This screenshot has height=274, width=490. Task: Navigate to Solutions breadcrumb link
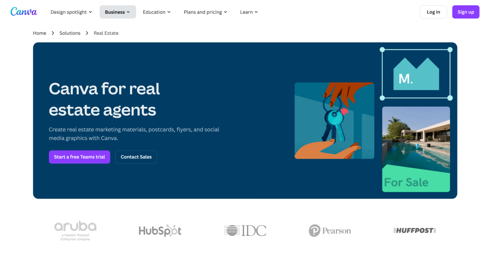[x=70, y=33]
